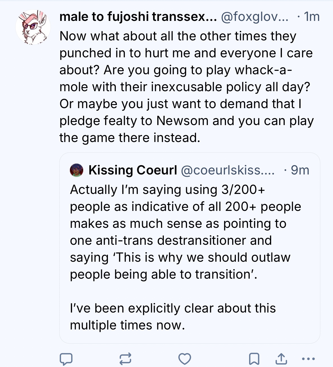This screenshot has width=333, height=367.
Task: Open the three-dot more options menu
Action: (308, 359)
